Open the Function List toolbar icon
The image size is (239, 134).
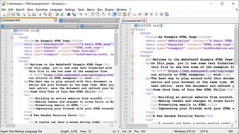point(130,15)
